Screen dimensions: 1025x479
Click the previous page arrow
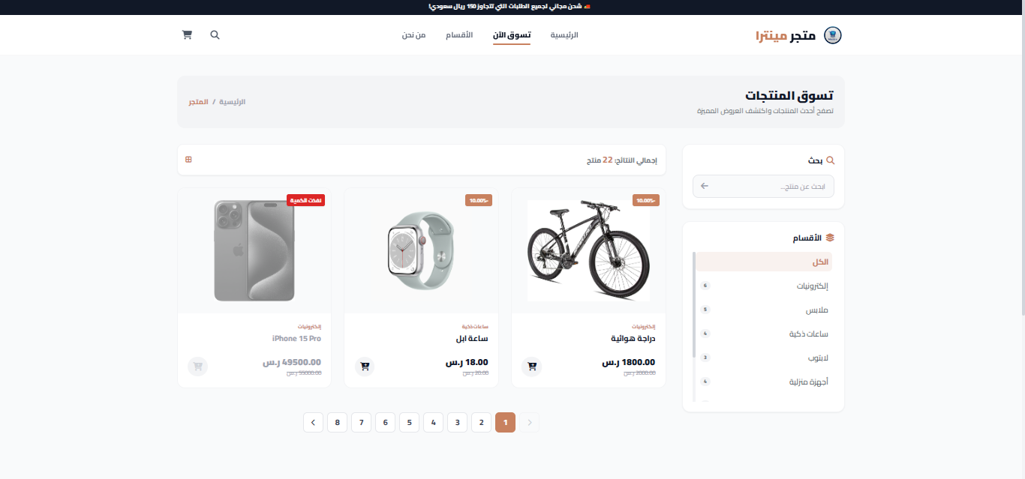(x=530, y=423)
